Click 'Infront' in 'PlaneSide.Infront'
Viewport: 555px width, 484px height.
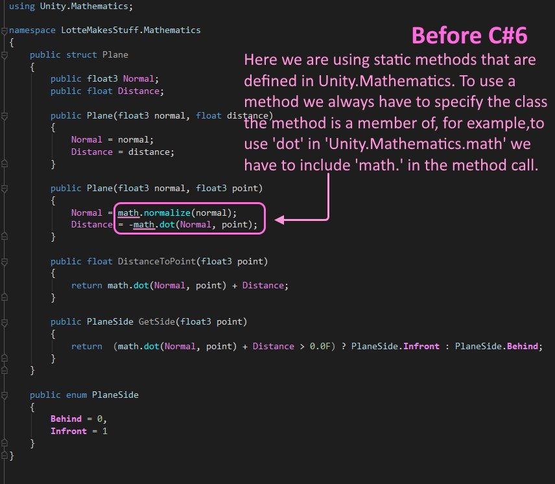click(x=421, y=347)
